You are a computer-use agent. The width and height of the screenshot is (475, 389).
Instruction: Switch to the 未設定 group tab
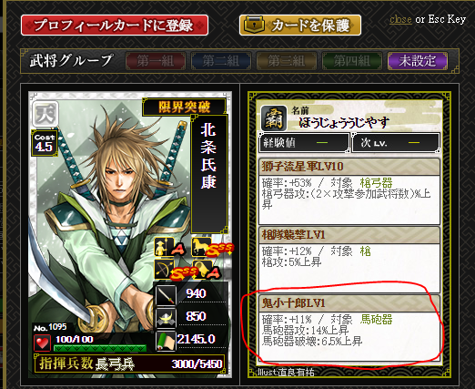point(418,61)
